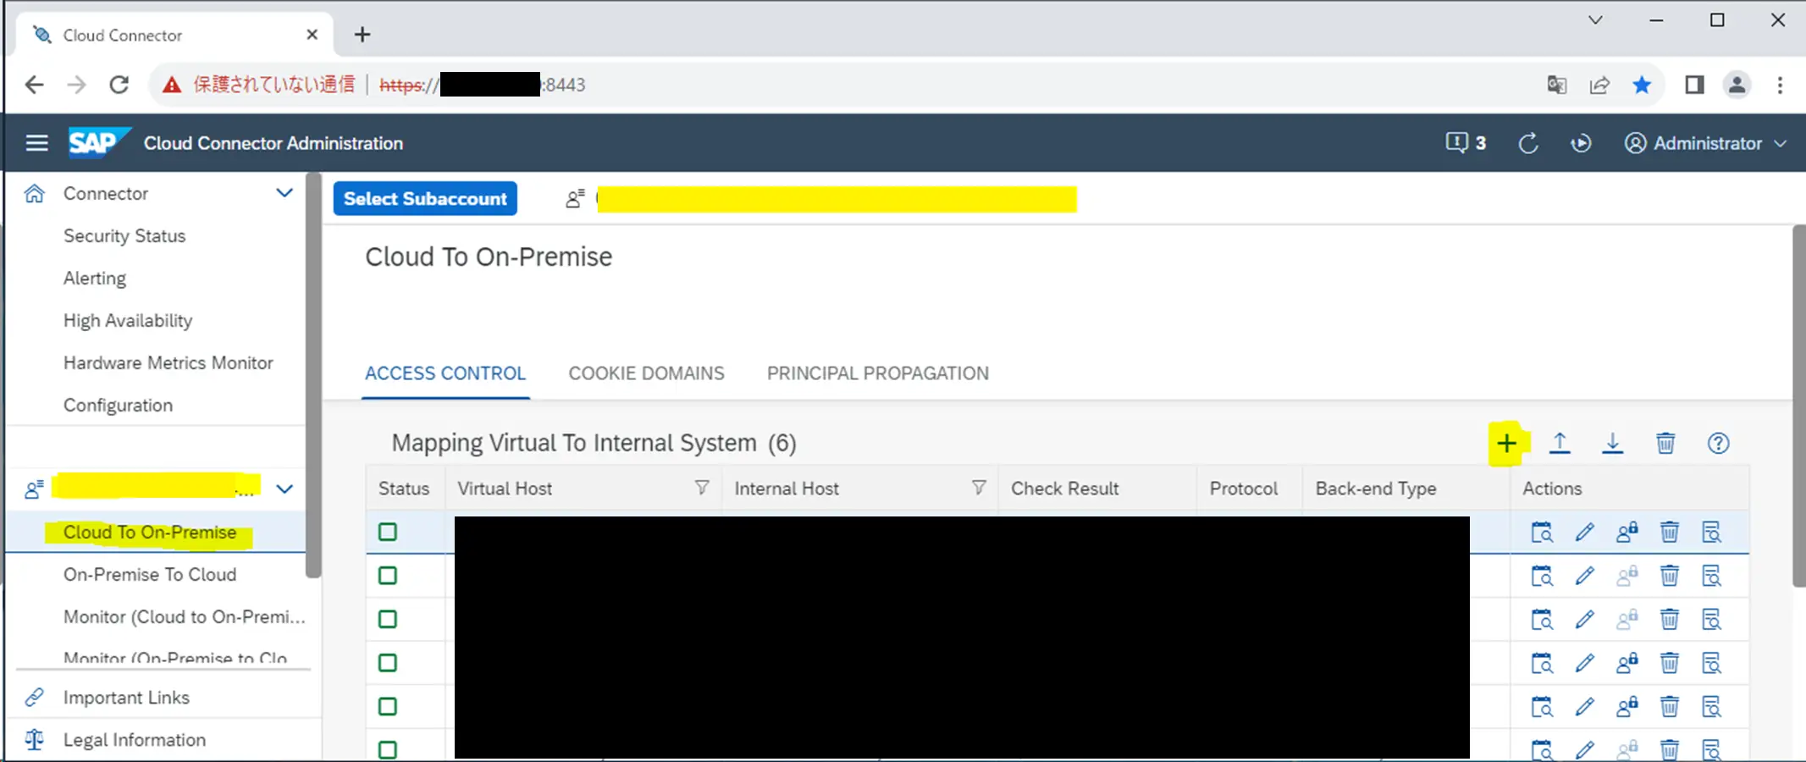Click the browser back arrow
This screenshot has height=762, width=1806.
tap(34, 85)
